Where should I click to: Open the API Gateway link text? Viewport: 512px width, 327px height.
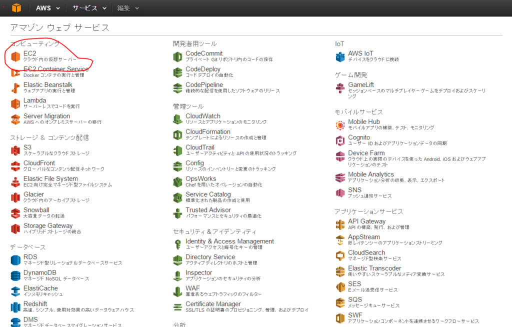pos(366,221)
